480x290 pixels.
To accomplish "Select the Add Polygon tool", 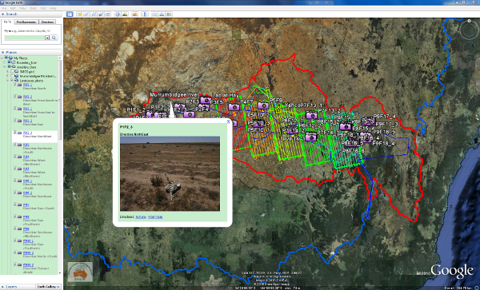I will [86, 14].
